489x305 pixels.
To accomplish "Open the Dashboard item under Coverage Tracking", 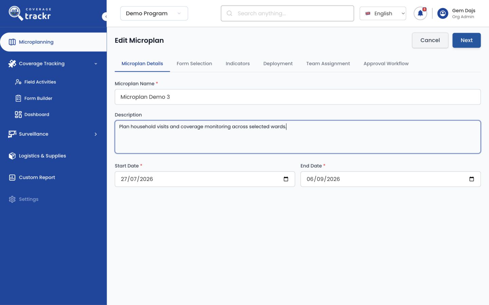I will pos(37,115).
